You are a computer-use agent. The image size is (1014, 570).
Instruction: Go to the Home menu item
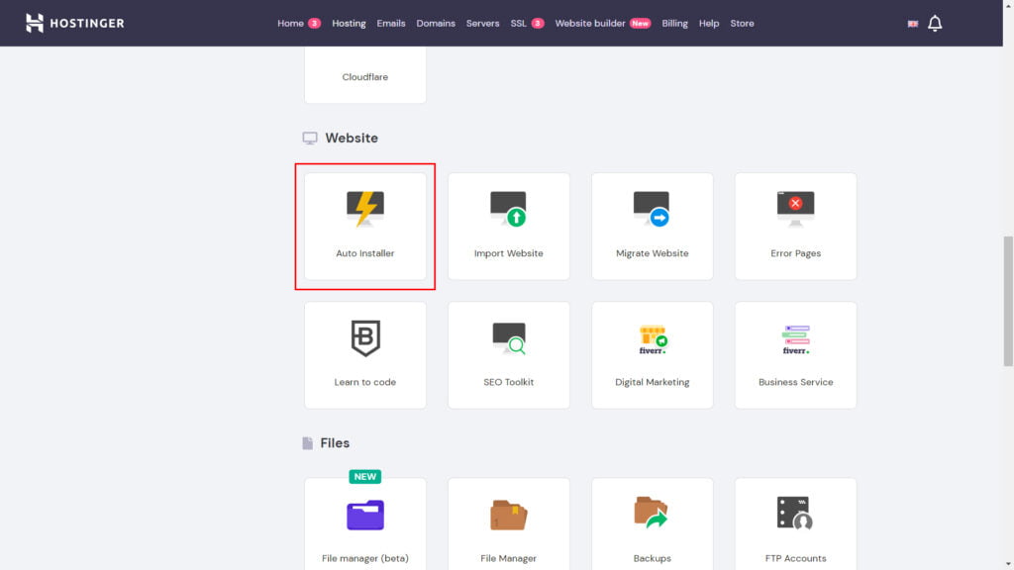pos(290,24)
